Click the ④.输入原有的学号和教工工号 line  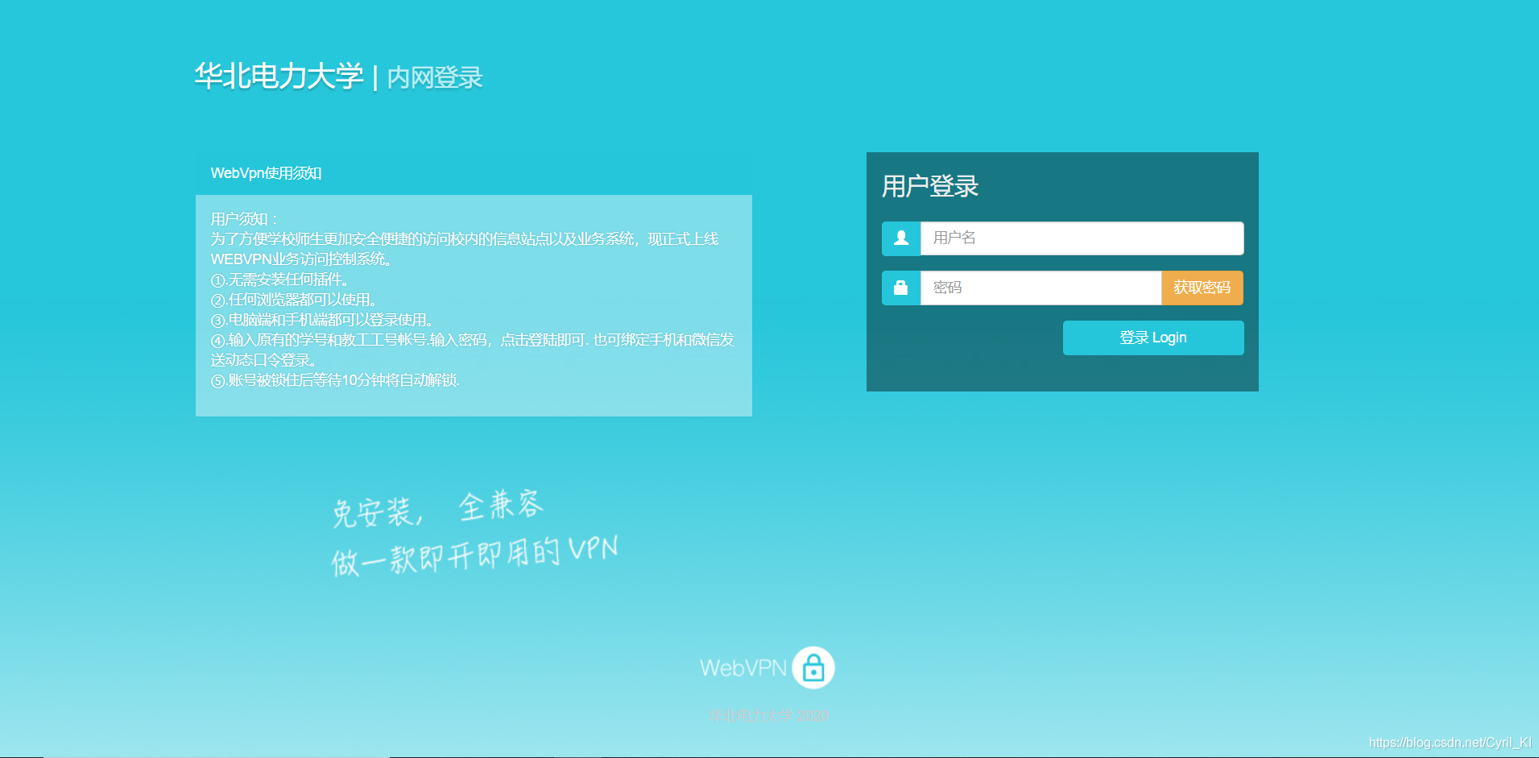pyautogui.click(x=472, y=350)
